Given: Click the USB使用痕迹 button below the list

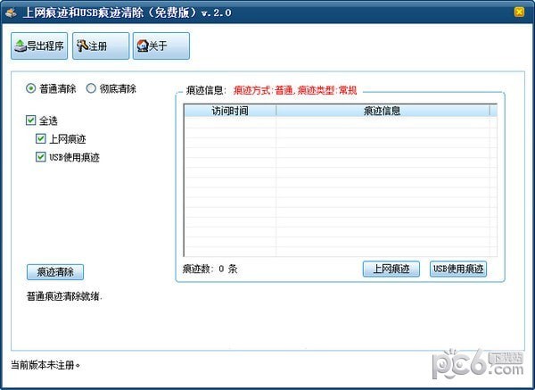Looking at the screenshot, I should pos(457,269).
